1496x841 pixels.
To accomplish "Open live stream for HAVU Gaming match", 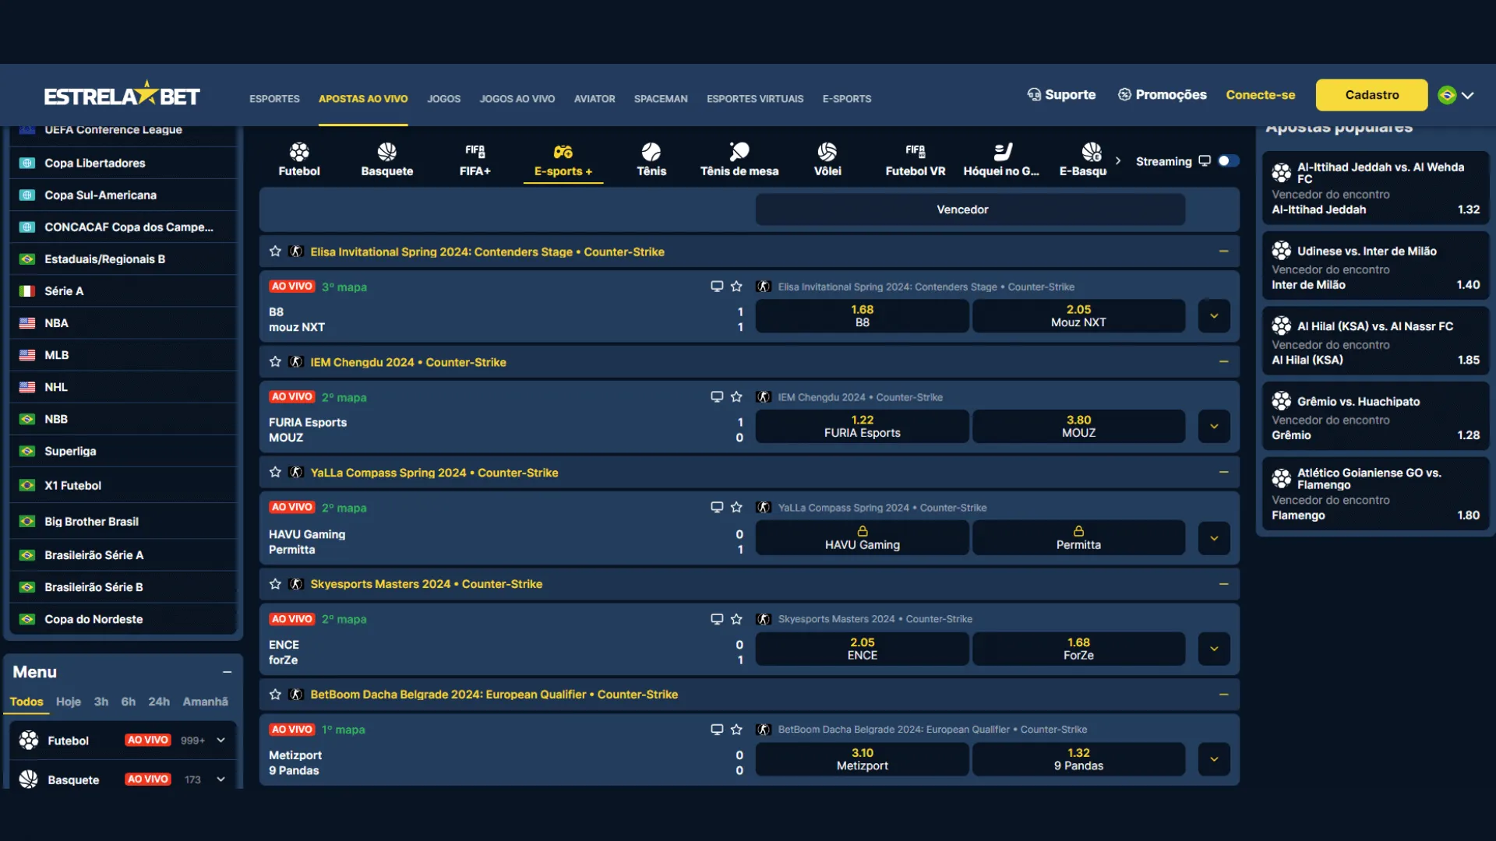I will [x=717, y=508].
